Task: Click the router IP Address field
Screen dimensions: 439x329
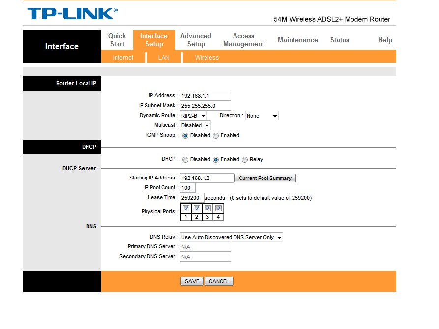Action: 205,96
